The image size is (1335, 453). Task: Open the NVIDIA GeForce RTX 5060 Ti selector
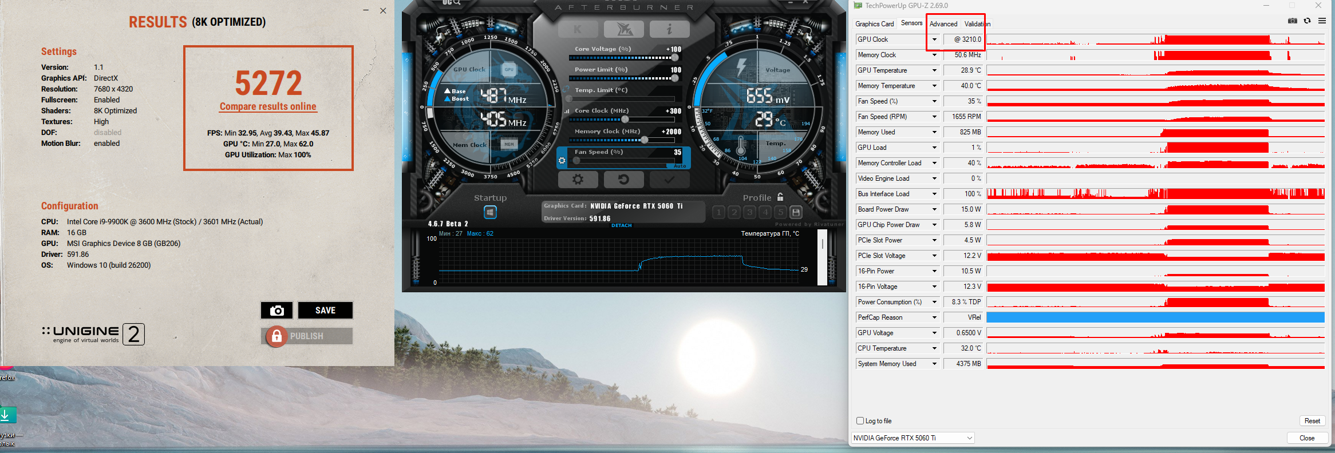pos(913,438)
